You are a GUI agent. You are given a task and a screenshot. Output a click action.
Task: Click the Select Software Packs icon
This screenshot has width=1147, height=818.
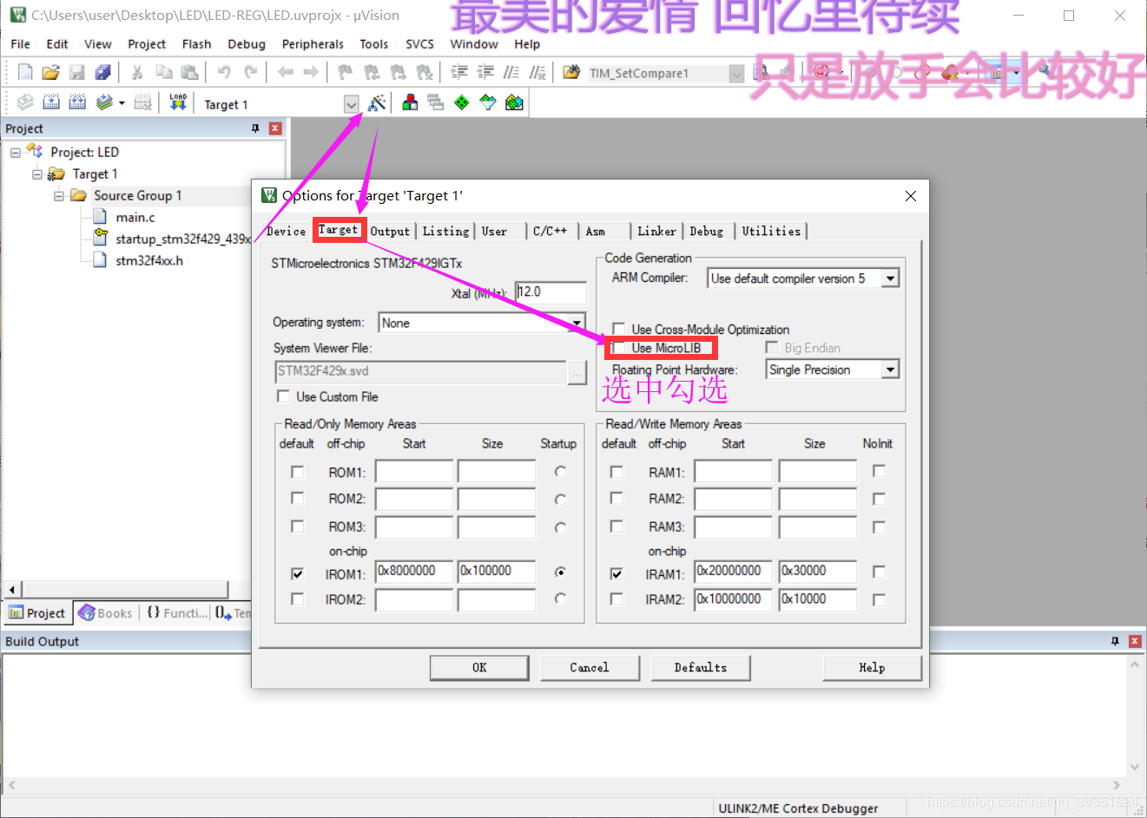488,102
